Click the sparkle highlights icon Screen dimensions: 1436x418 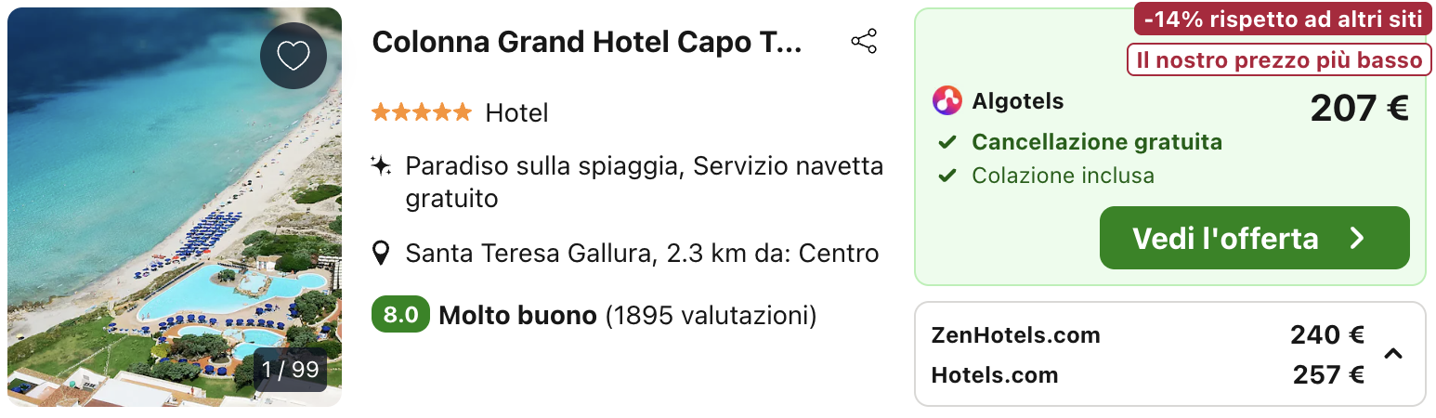[381, 166]
